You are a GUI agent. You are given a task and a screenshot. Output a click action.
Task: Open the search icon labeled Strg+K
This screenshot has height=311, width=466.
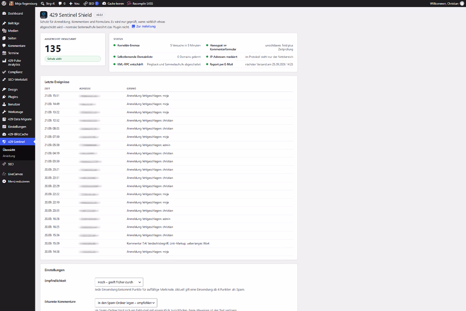coord(42,3)
